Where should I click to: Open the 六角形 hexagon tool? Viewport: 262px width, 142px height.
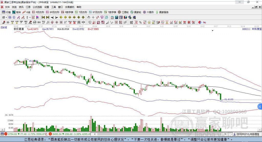tap(148, 12)
